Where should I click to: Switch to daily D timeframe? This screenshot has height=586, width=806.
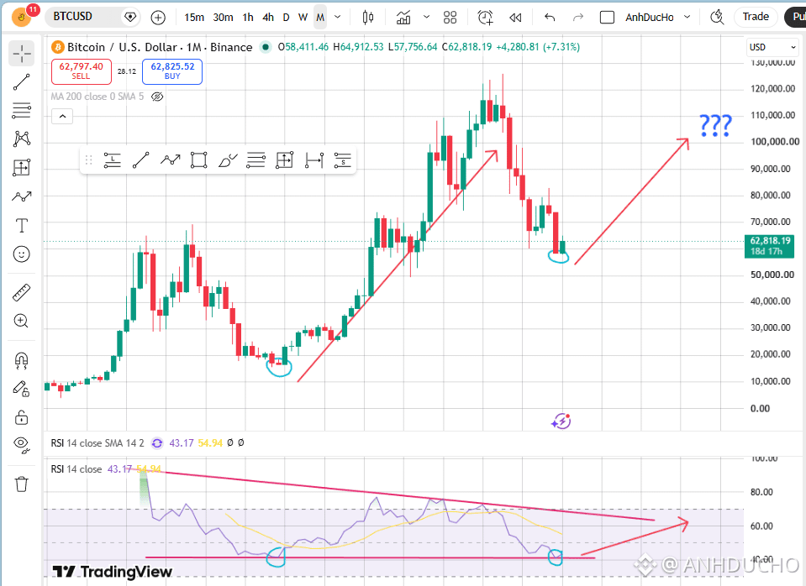pos(286,18)
